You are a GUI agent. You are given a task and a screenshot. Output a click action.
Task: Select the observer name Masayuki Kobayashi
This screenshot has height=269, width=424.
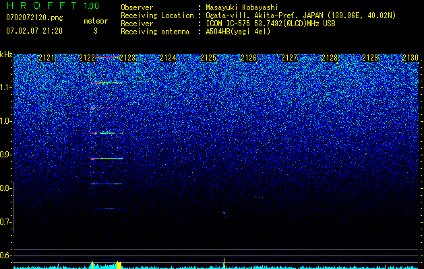click(242, 7)
